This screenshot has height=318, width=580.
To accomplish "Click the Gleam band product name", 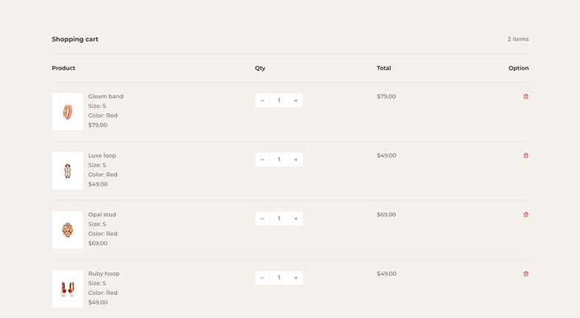I will [x=106, y=96].
